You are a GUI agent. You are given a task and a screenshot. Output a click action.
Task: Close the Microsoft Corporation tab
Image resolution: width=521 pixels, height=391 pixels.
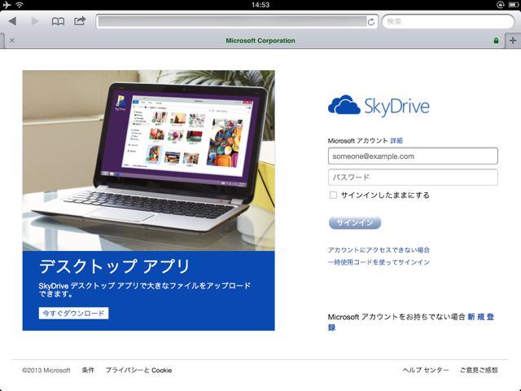click(x=12, y=41)
